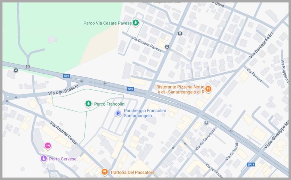Open the pink hotel marker above Porta Cervese
The image size is (291, 180).
(48, 146)
